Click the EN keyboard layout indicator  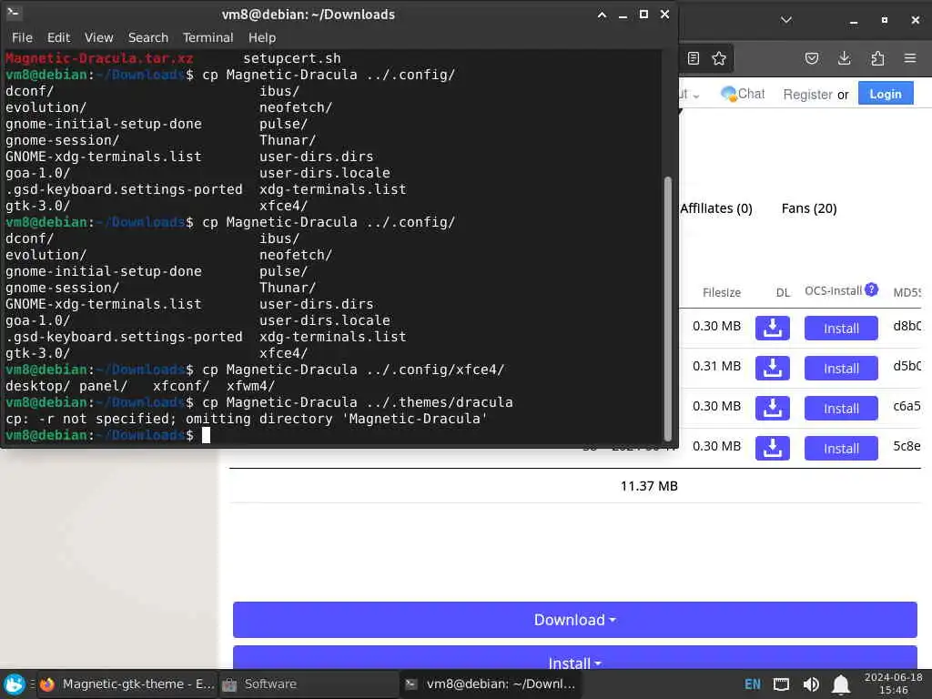click(753, 684)
